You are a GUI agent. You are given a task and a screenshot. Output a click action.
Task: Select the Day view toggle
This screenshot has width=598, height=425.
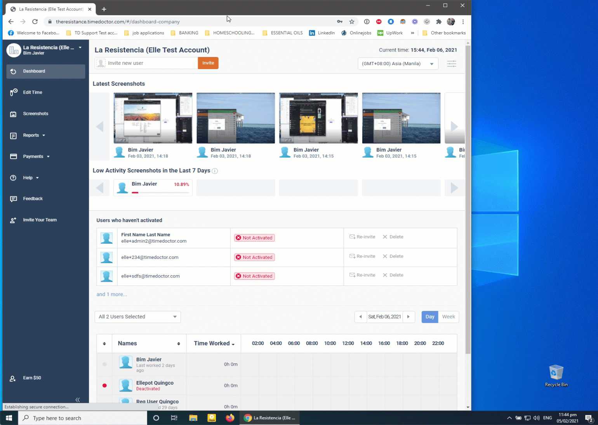429,317
